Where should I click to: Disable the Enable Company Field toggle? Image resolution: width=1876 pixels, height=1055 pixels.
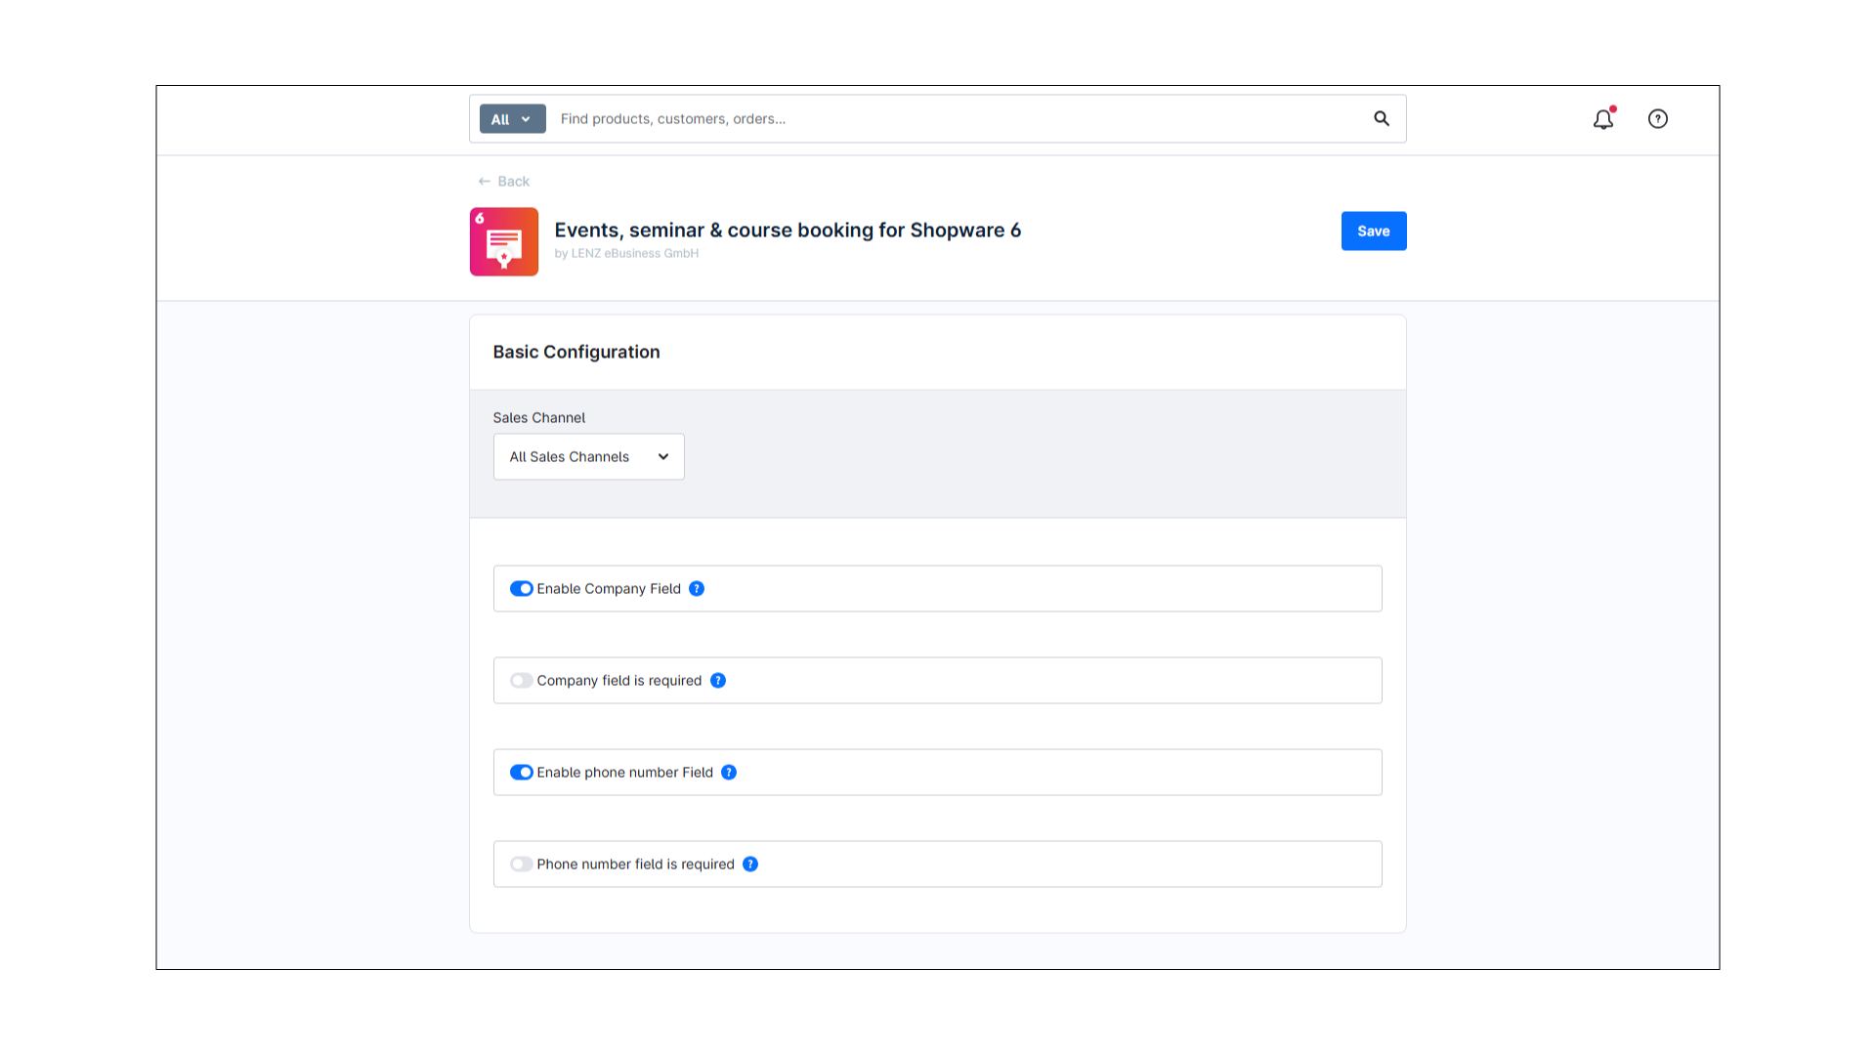522,589
